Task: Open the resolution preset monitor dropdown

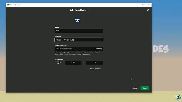Action: [x=59, y=63]
